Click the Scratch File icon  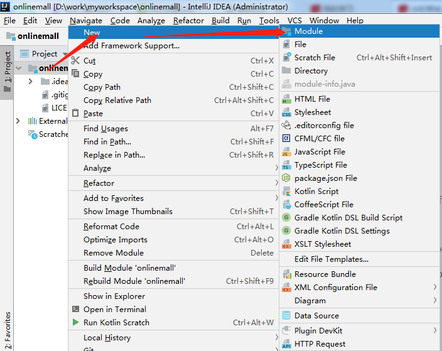287,57
